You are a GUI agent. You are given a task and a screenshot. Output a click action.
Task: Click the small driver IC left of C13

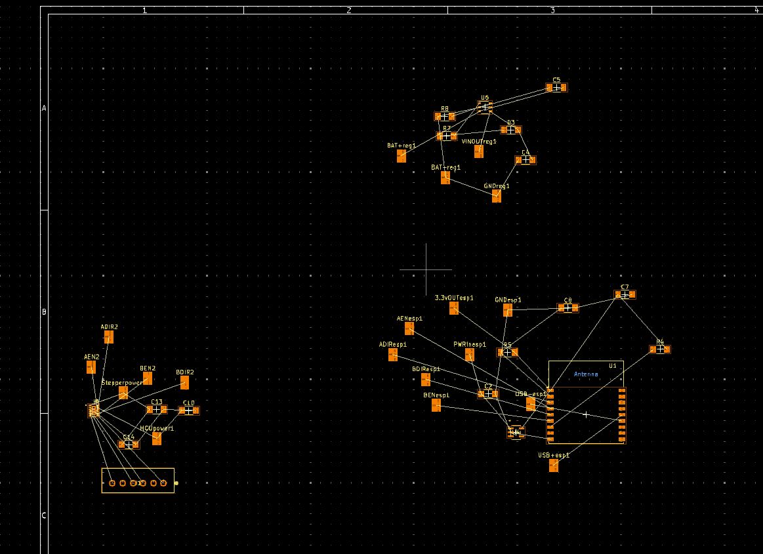(94, 411)
